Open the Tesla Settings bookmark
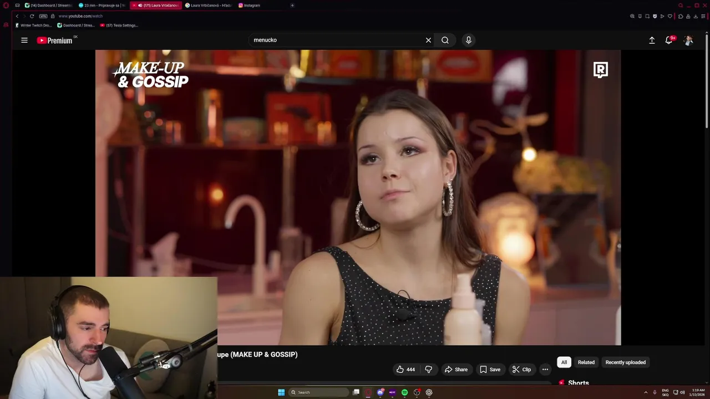Image resolution: width=710 pixels, height=399 pixels. tap(119, 25)
